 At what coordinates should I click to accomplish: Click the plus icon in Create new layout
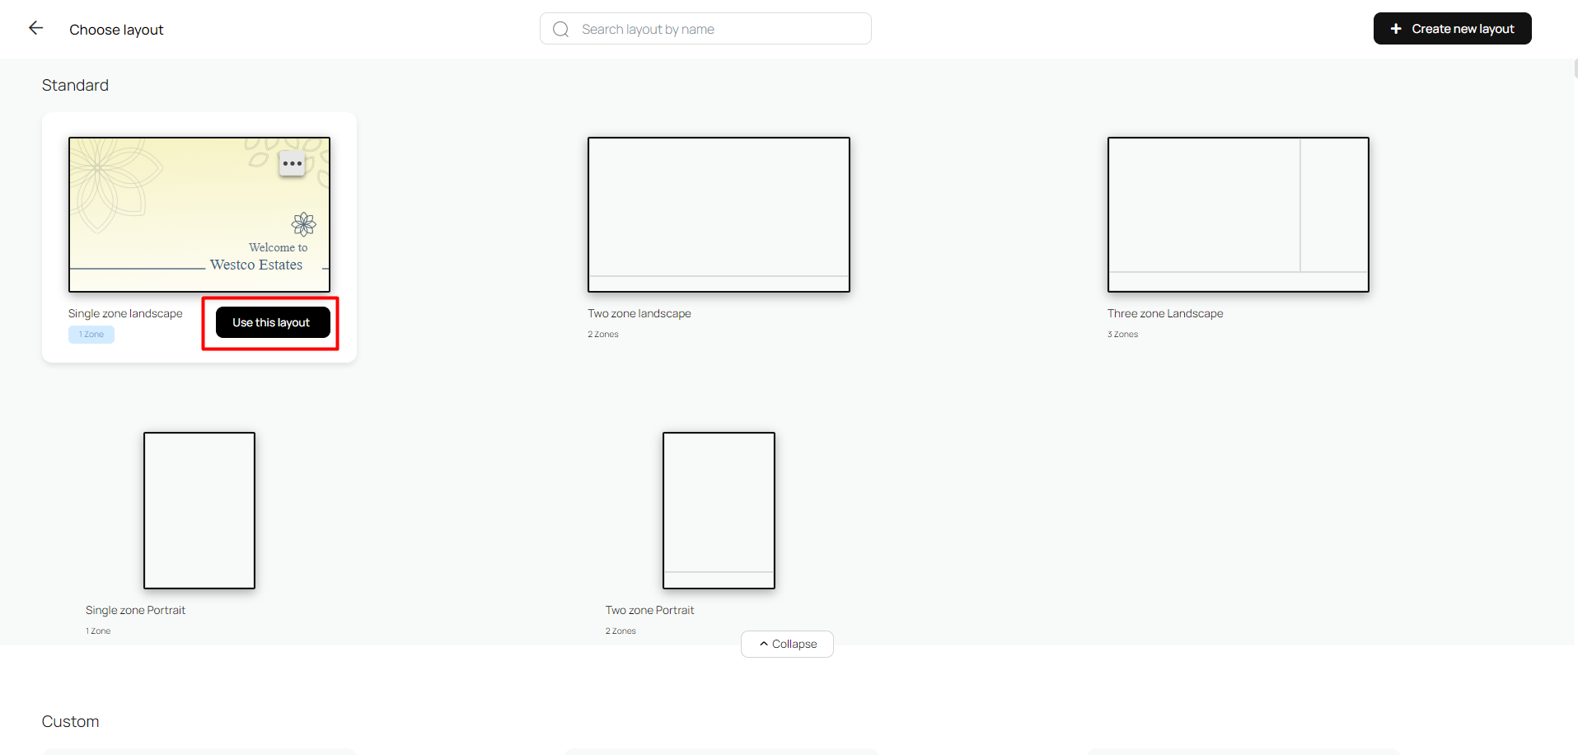pyautogui.click(x=1396, y=29)
